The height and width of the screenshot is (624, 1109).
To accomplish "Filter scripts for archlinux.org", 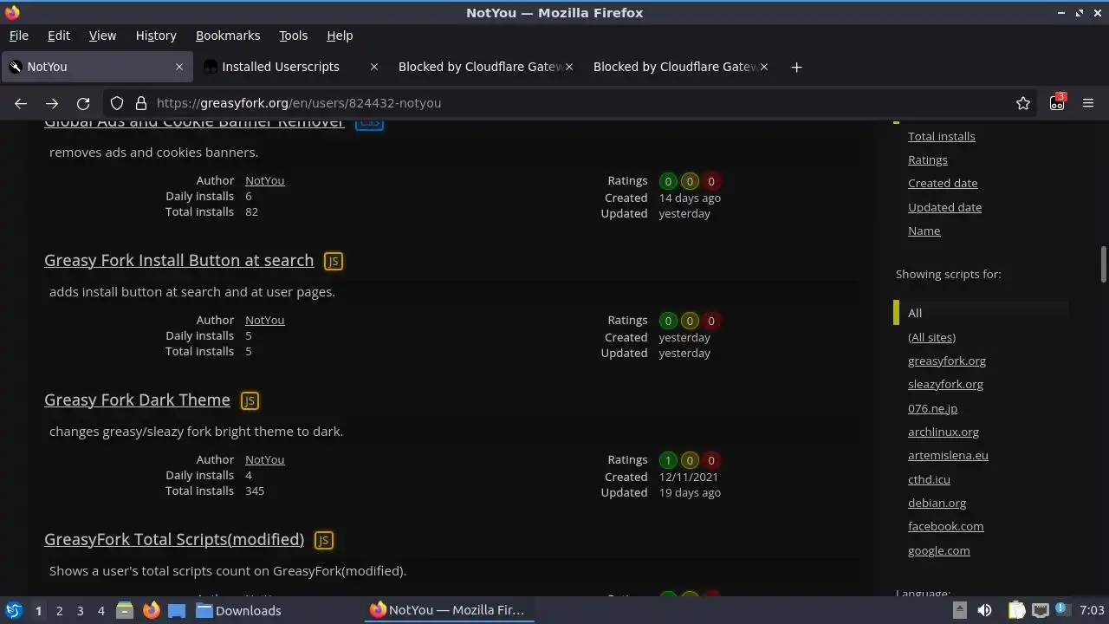I will pos(943,432).
